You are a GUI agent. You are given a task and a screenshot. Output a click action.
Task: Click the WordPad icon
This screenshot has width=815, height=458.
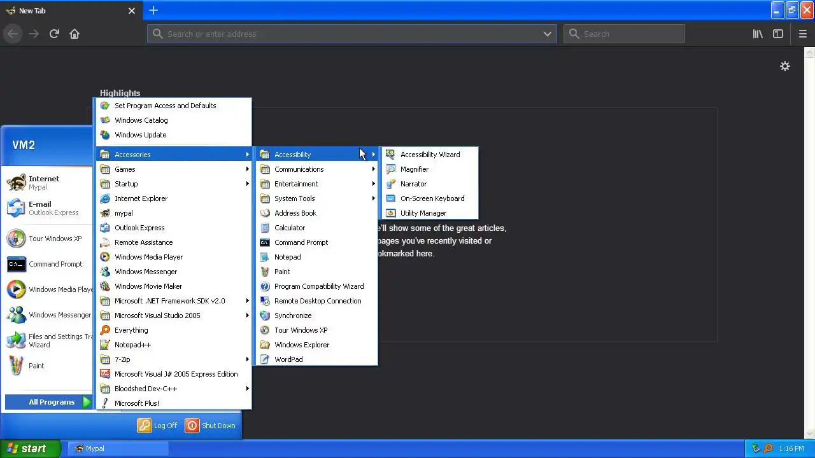click(265, 359)
